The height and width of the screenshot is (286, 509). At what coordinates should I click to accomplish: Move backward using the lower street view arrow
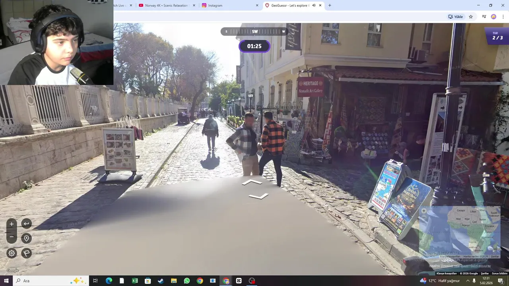tap(259, 196)
